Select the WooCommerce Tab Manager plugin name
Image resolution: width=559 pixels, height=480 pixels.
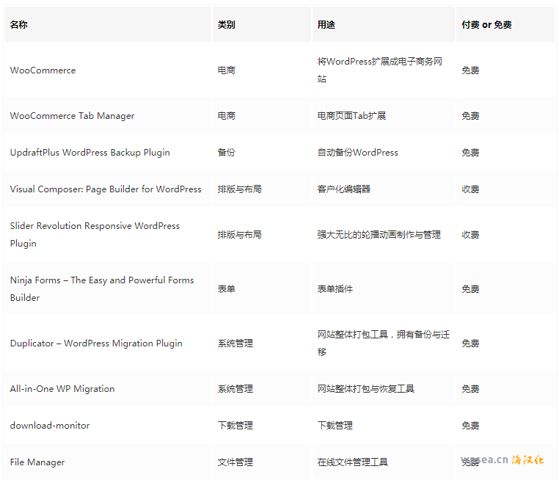(72, 116)
